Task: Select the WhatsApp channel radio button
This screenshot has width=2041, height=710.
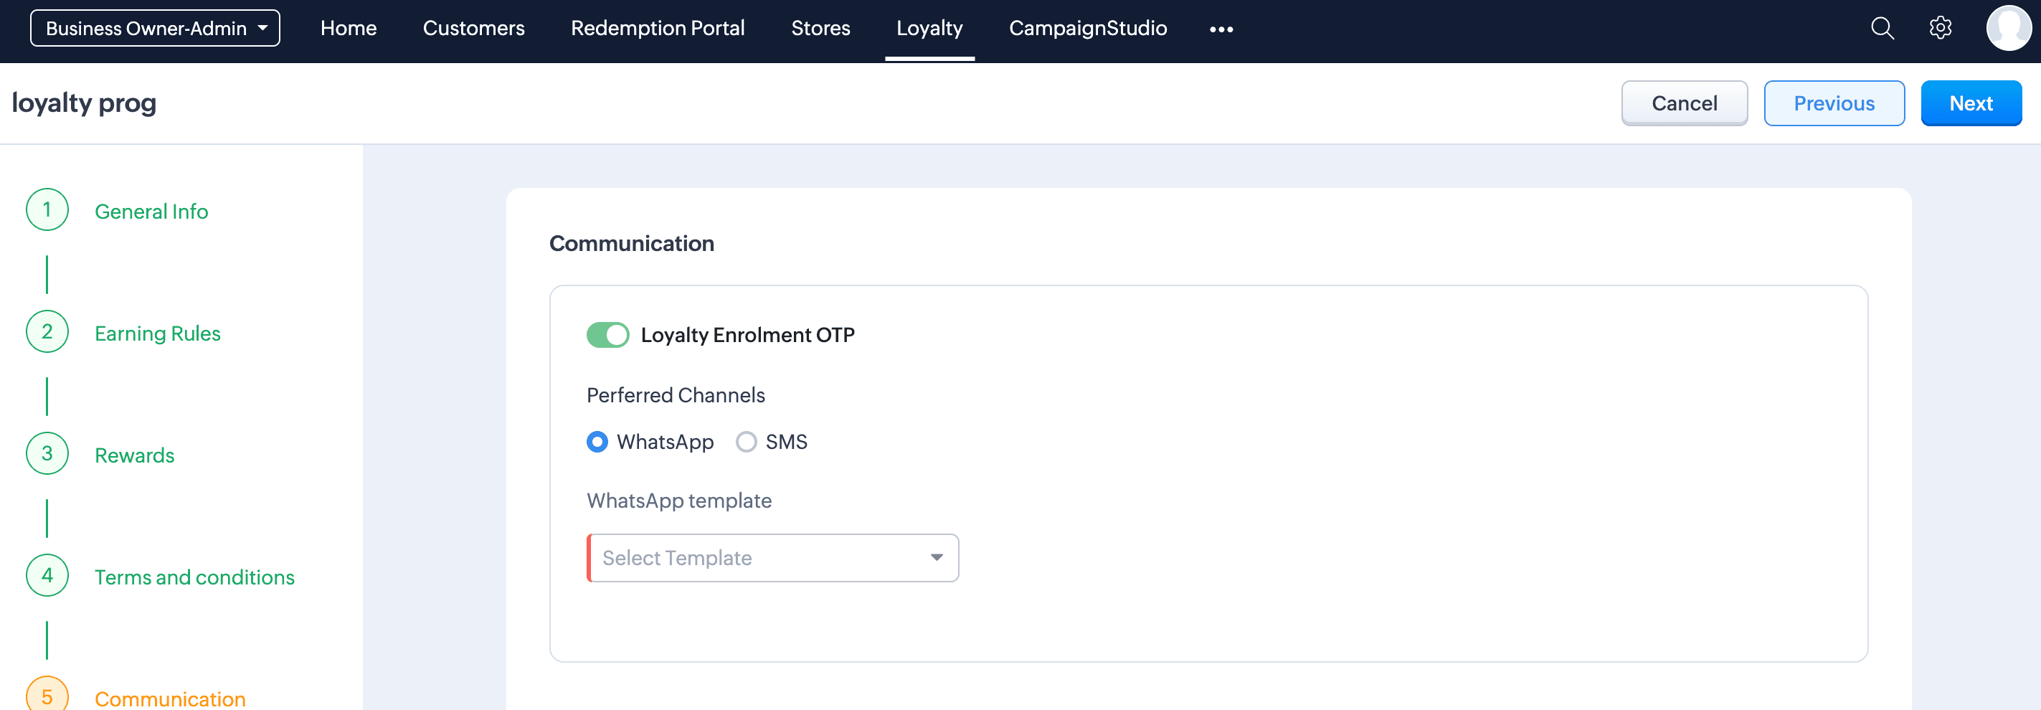Action: 597,442
